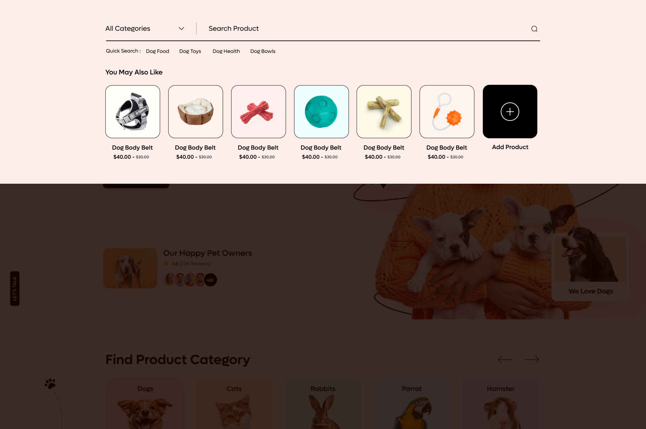646x429 pixels.
Task: Click the happy dog photo beside Our Happy Pet Owners
Action: pos(130,268)
